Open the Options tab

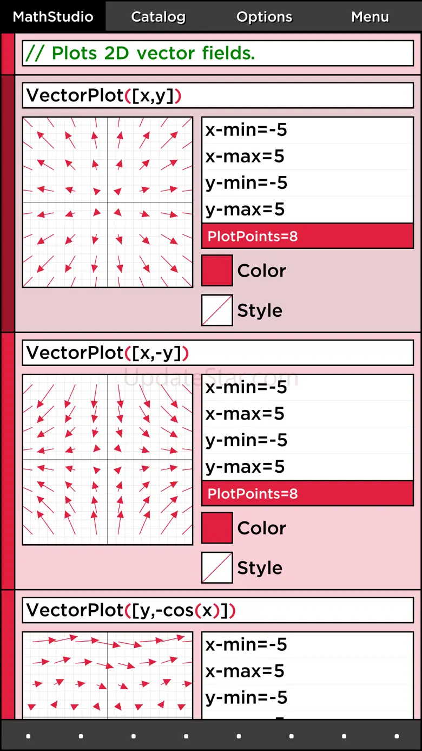tap(264, 17)
